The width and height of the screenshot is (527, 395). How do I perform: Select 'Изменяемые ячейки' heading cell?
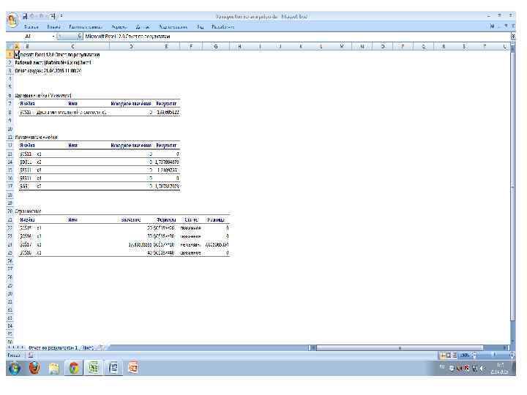(37, 137)
